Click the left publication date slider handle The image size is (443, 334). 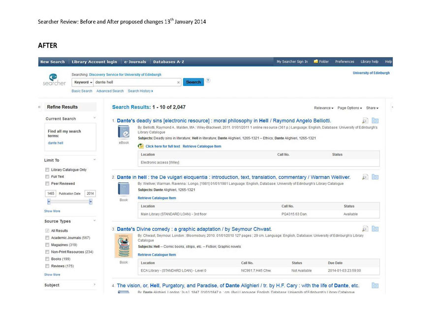(x=49, y=202)
